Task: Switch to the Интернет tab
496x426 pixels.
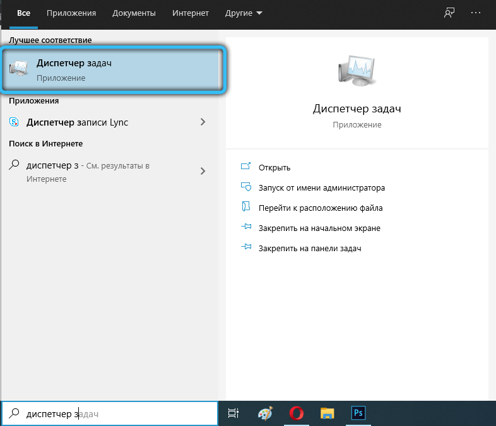Action: click(x=191, y=13)
